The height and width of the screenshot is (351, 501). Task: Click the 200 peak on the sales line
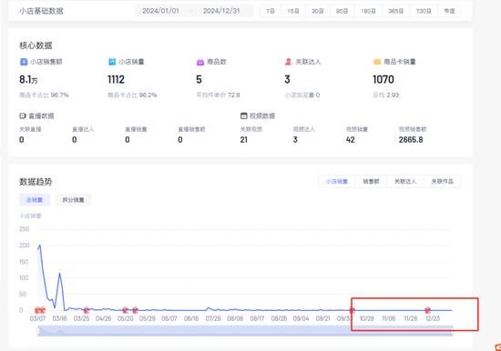point(39,246)
